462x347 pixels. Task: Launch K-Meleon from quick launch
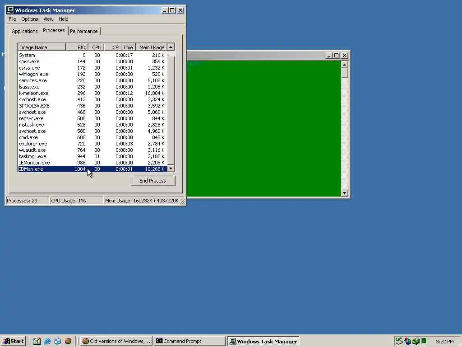click(x=68, y=342)
